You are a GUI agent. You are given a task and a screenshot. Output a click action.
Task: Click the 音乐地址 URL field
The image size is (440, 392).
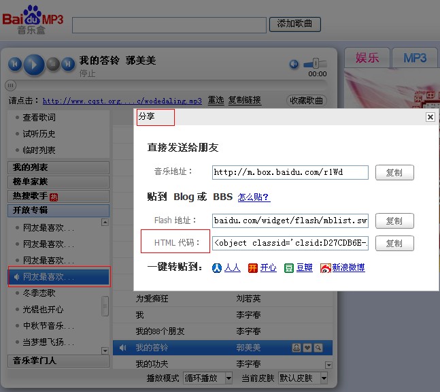290,172
